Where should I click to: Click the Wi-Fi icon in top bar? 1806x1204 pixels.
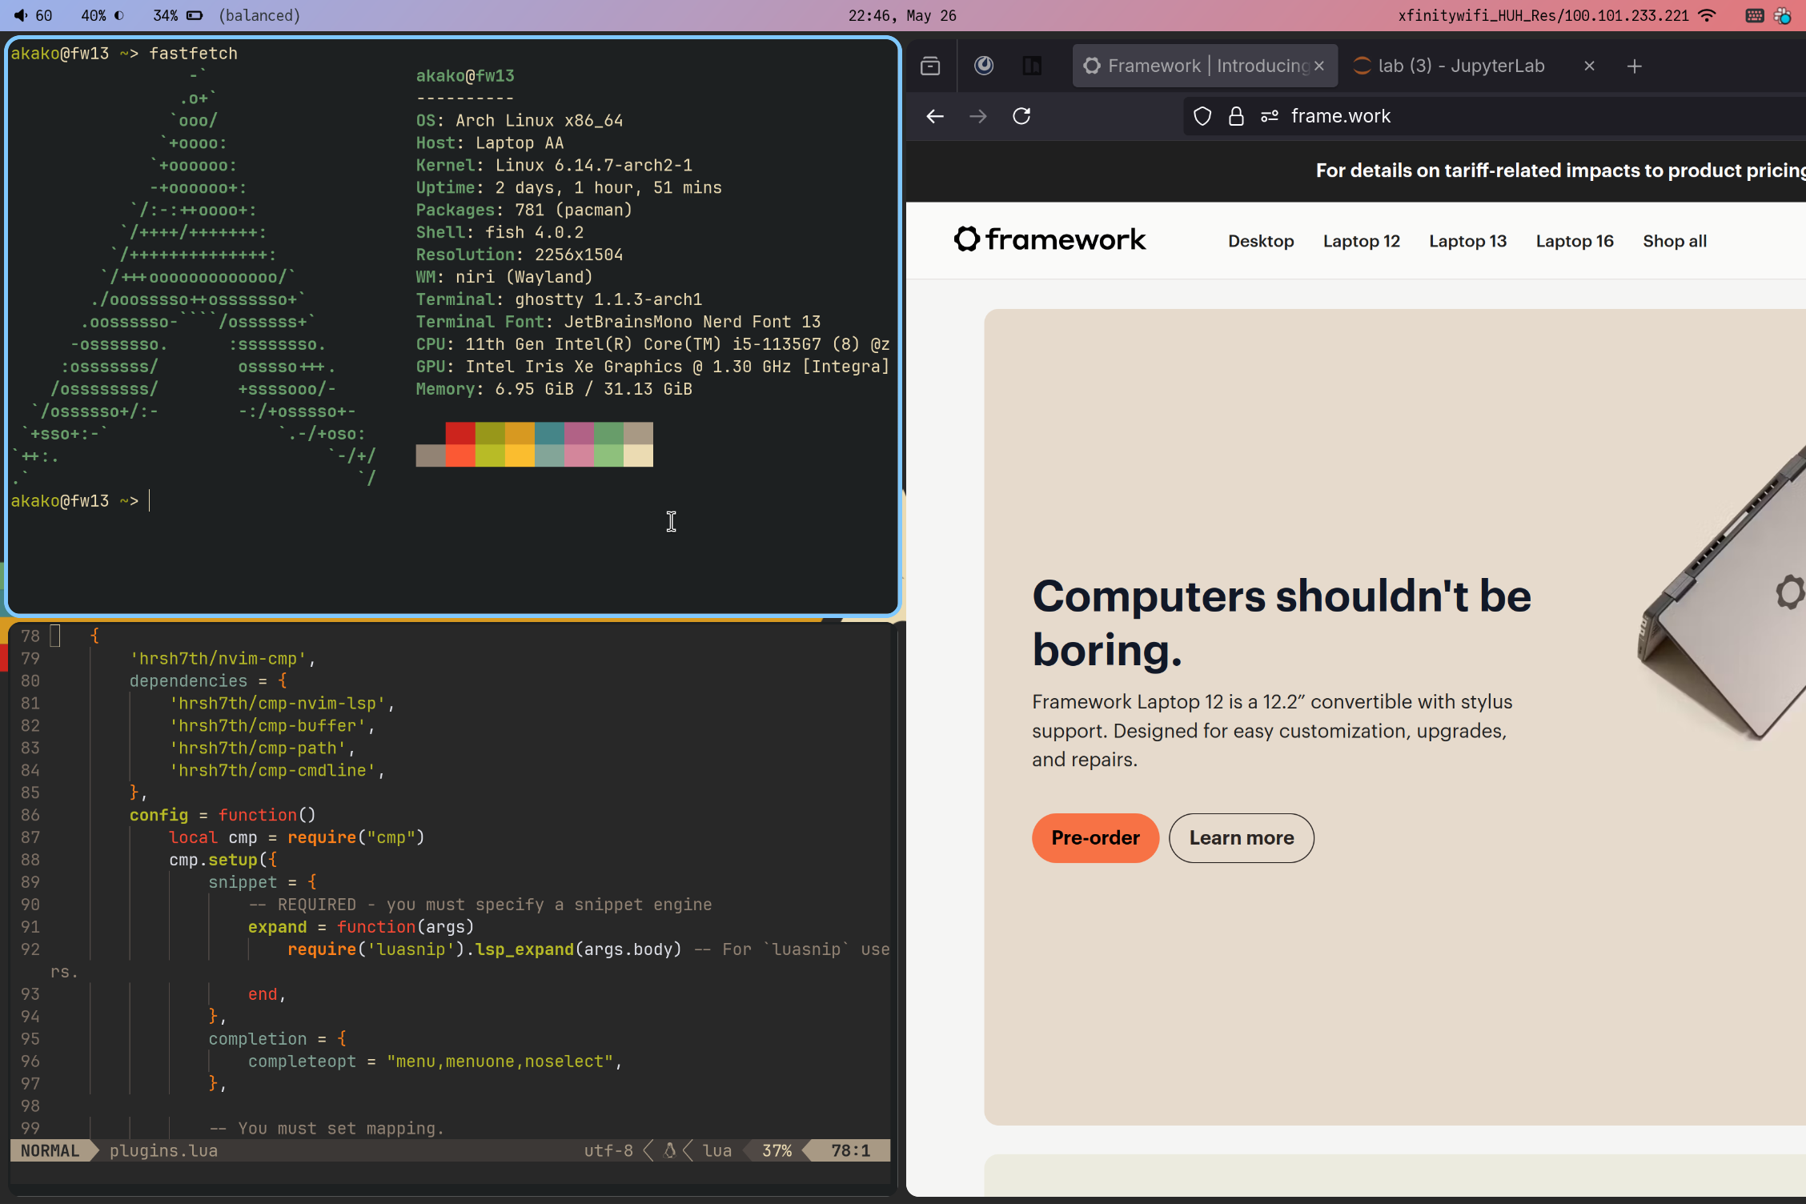tap(1708, 15)
